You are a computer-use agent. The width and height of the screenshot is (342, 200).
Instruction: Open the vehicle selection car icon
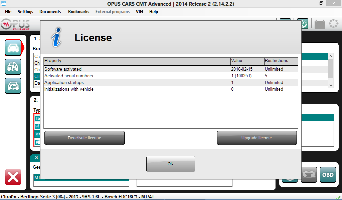click(x=13, y=48)
